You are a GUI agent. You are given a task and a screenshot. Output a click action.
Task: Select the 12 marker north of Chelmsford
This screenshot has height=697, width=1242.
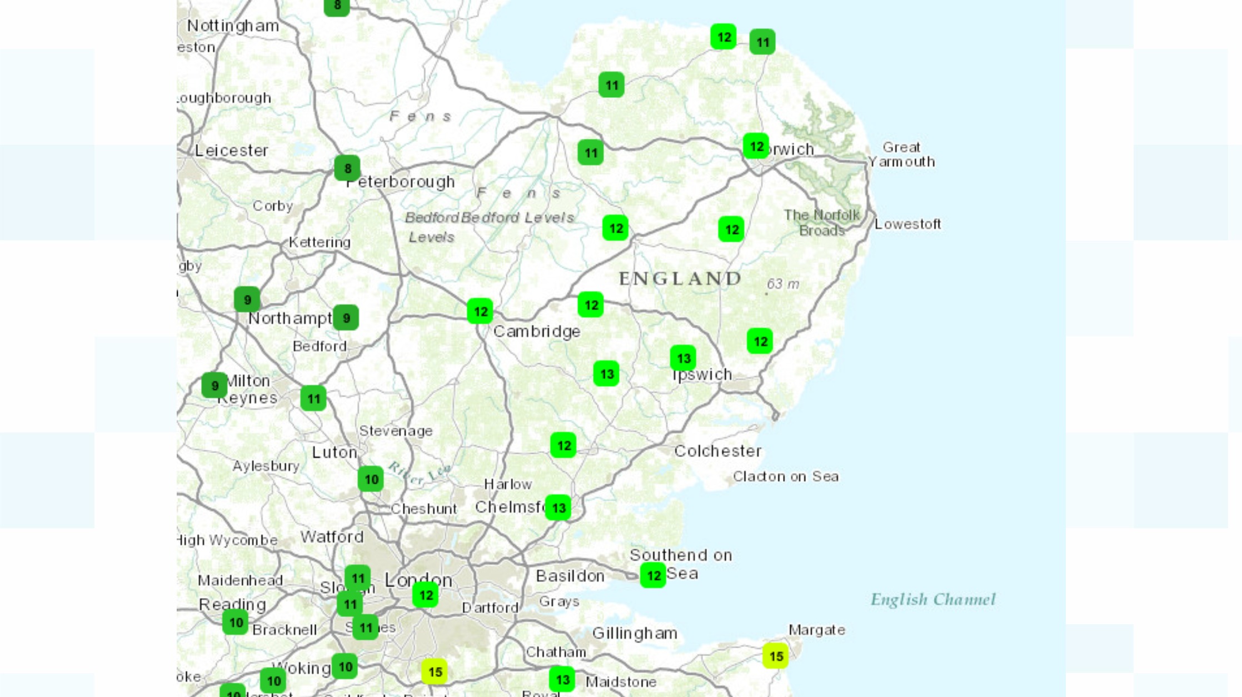point(563,445)
